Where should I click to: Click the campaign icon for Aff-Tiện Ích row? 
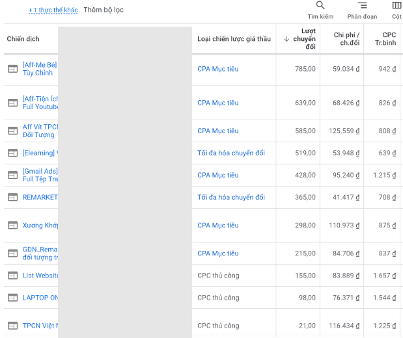click(x=12, y=103)
